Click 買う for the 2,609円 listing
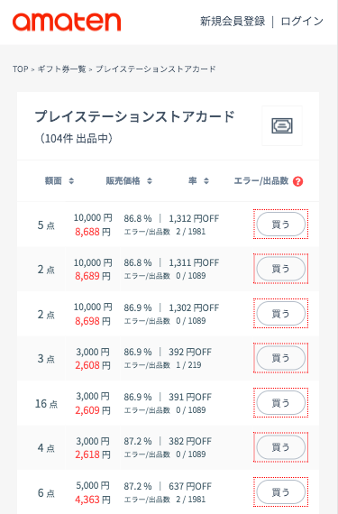This screenshot has height=514, width=338. pyautogui.click(x=280, y=402)
